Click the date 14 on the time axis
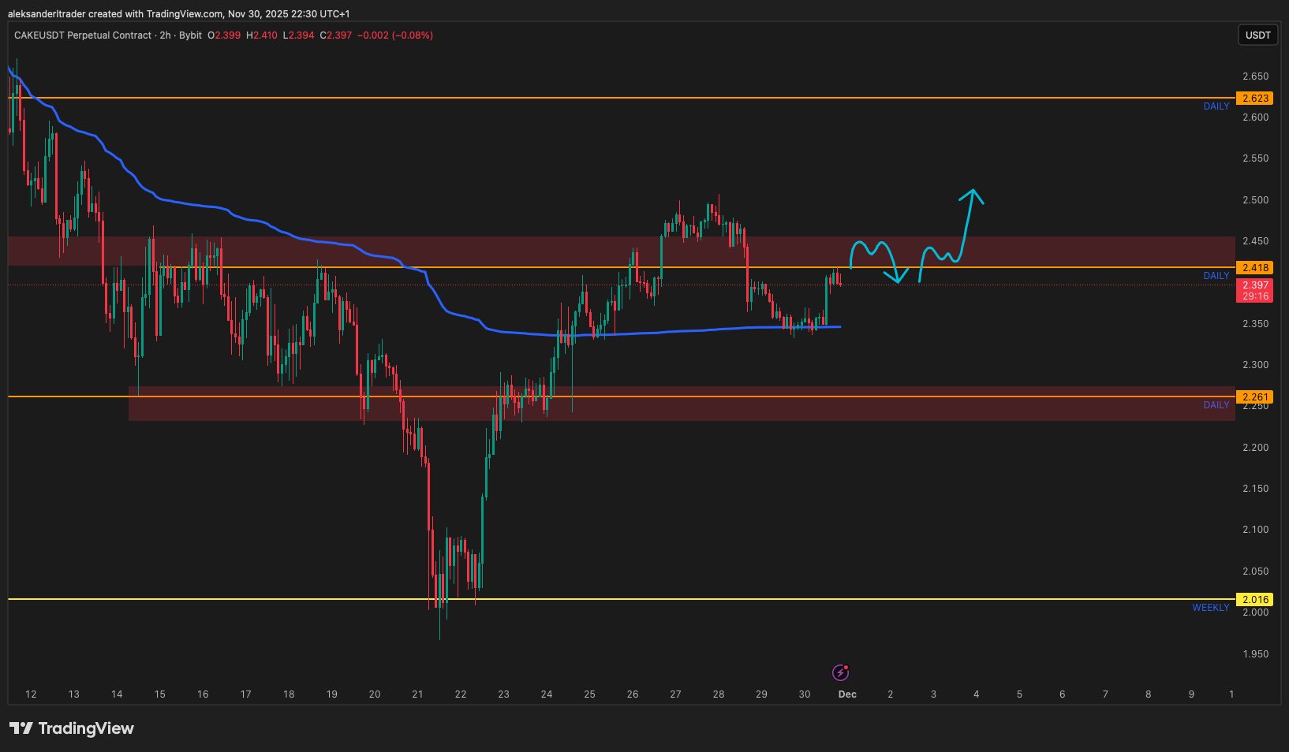Viewport: 1289px width, 752px height. [x=117, y=694]
